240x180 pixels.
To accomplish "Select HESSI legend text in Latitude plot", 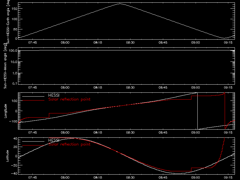I will point(54,140).
